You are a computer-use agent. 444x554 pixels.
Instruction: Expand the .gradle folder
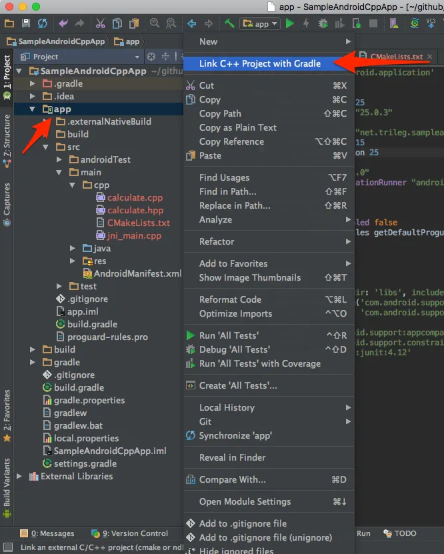tap(32, 84)
